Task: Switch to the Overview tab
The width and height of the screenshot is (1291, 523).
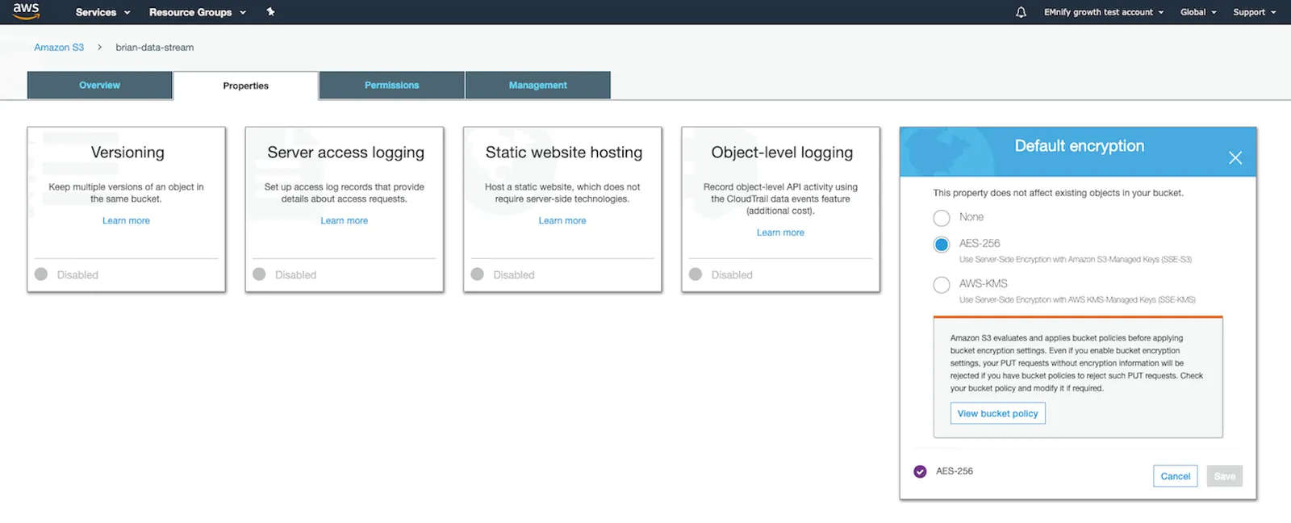Action: tap(100, 86)
